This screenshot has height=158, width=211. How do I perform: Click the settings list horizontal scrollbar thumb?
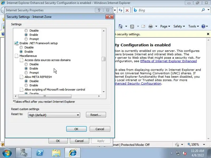(x=45, y=96)
